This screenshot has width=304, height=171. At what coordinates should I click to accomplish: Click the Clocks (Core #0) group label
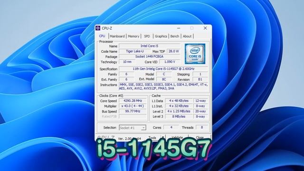pyautogui.click(x=111, y=95)
